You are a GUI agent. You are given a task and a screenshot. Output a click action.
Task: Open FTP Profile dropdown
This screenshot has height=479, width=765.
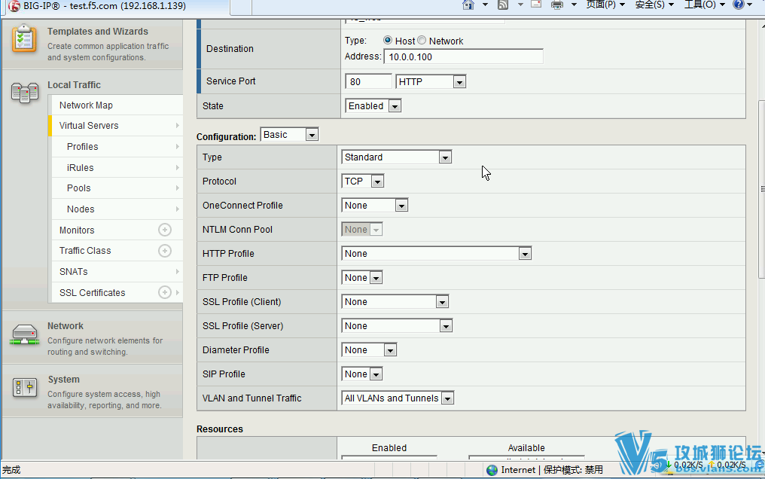click(x=362, y=278)
